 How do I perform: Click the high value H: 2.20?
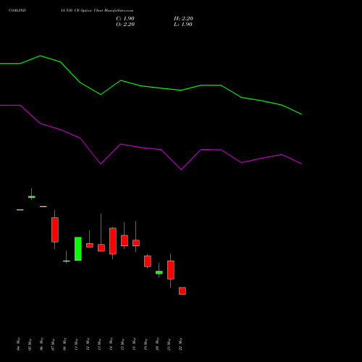183,19
